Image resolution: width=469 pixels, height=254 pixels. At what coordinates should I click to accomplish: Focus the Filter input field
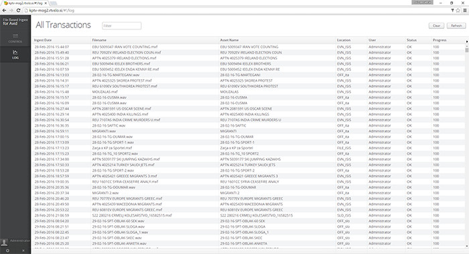point(121,25)
